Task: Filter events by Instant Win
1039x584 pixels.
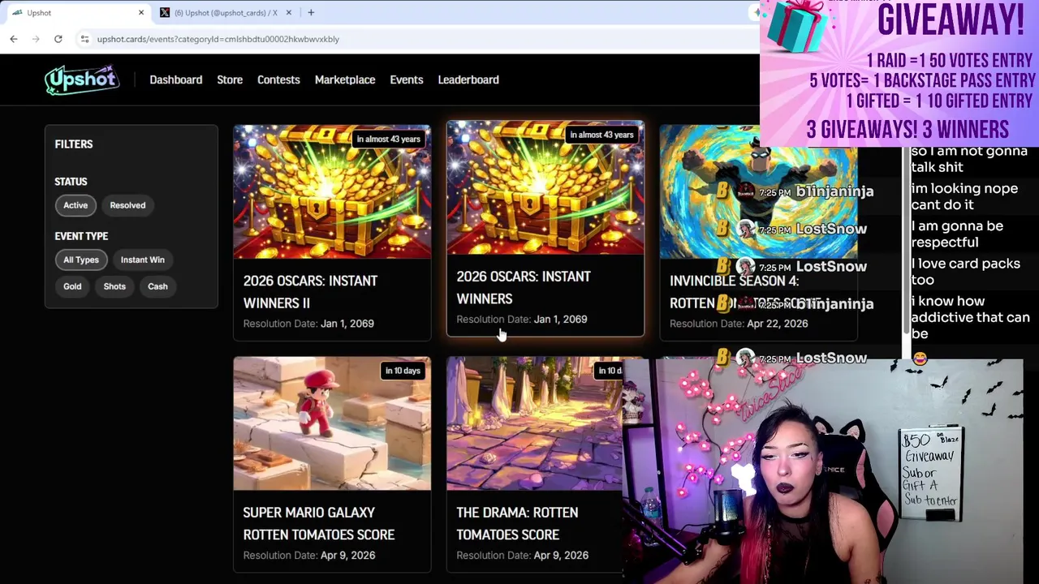Action: pos(142,260)
